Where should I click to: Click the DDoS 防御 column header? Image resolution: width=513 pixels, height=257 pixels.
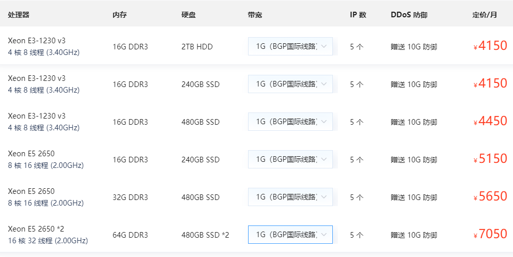tap(409, 15)
